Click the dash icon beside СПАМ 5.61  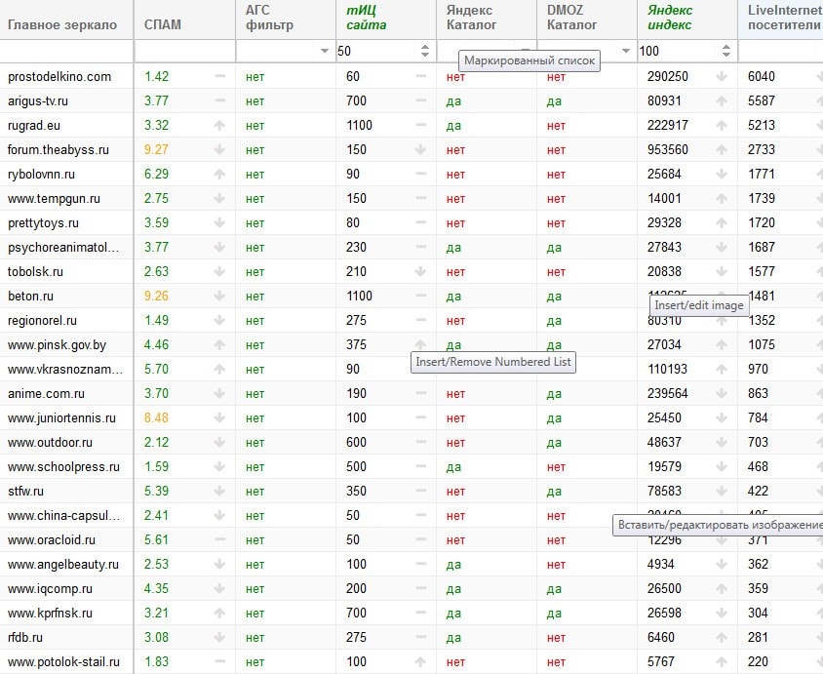pyautogui.click(x=220, y=539)
